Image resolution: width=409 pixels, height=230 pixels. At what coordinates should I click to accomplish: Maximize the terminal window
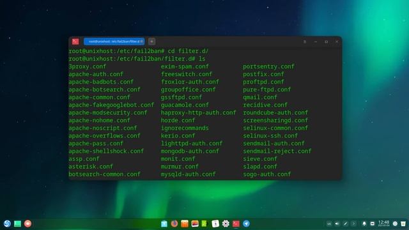click(326, 42)
